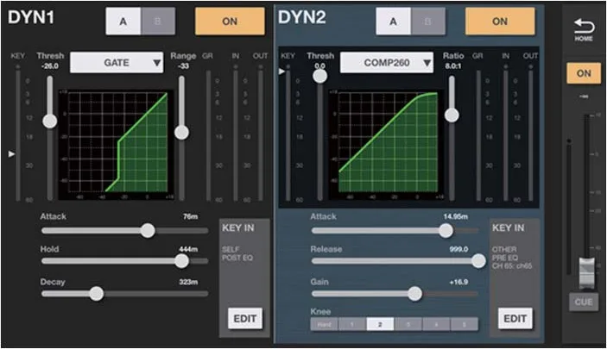
Task: Click the Attack value 14.95m
Action: pyautogui.click(x=456, y=216)
